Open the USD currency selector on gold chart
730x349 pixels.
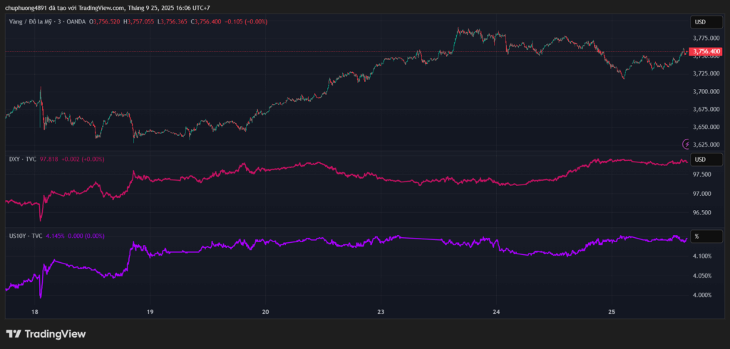[700, 22]
